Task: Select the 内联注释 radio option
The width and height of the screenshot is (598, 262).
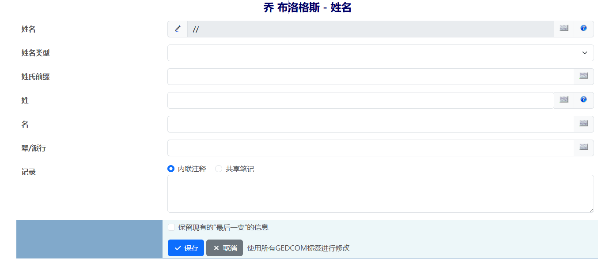Action: point(171,169)
